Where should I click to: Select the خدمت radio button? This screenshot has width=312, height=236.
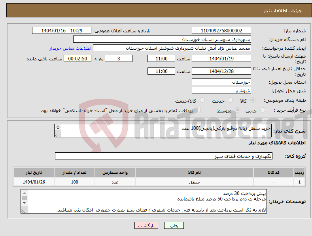pos(230,100)
